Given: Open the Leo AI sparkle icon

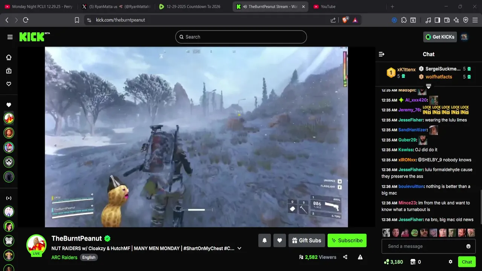Looking at the screenshot, I should (456, 20).
